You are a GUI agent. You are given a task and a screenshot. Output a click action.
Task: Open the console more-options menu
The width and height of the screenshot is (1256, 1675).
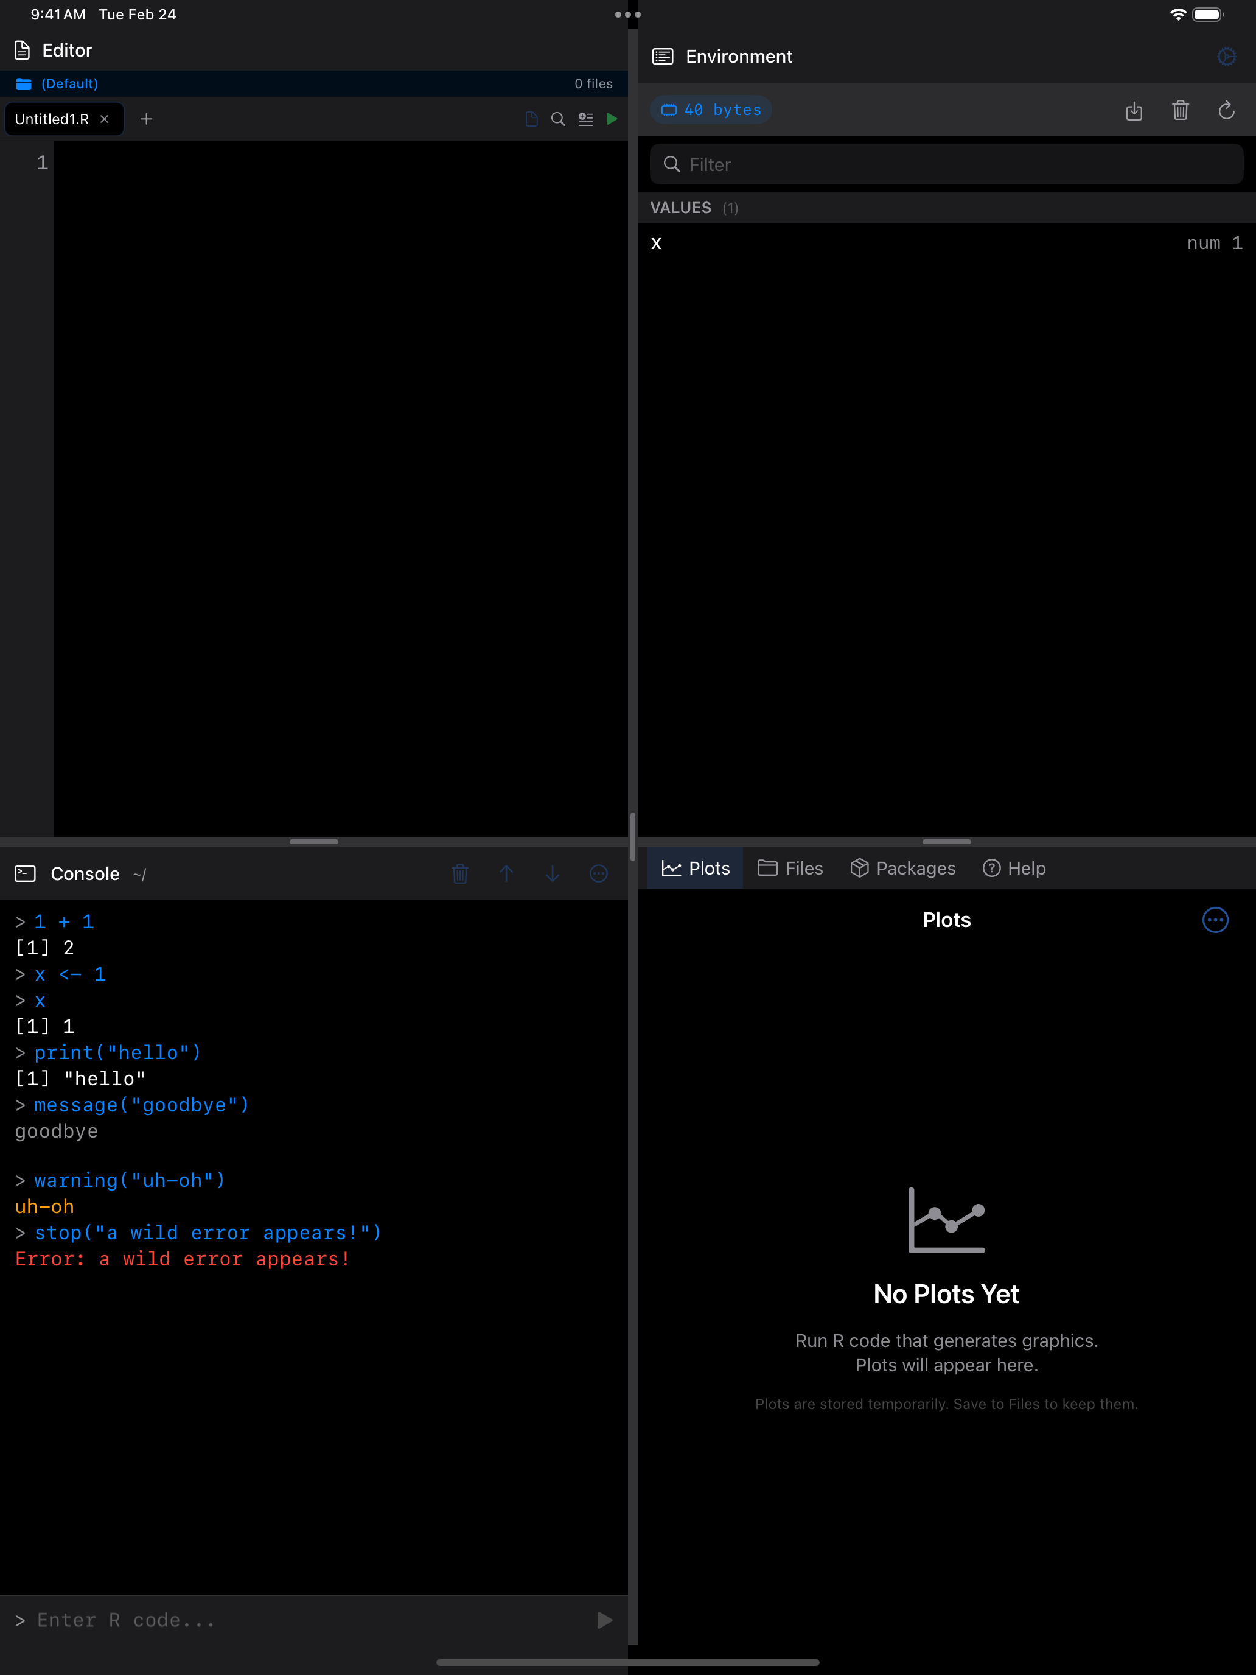[x=599, y=873]
